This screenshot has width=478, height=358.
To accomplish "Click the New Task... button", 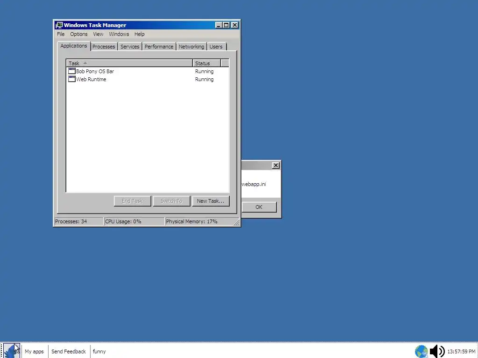I will (211, 201).
